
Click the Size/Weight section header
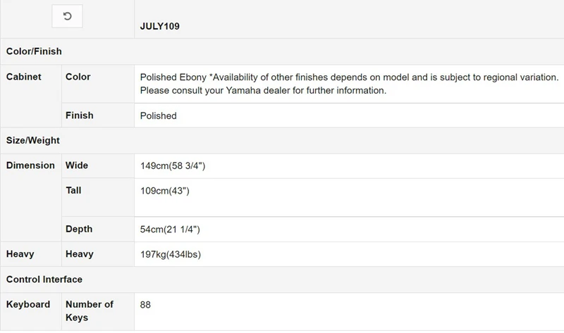(32, 140)
